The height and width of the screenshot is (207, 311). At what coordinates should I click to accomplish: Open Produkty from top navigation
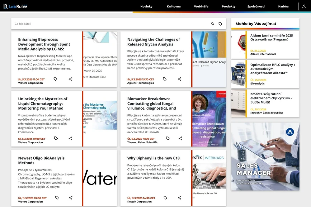[228, 6]
